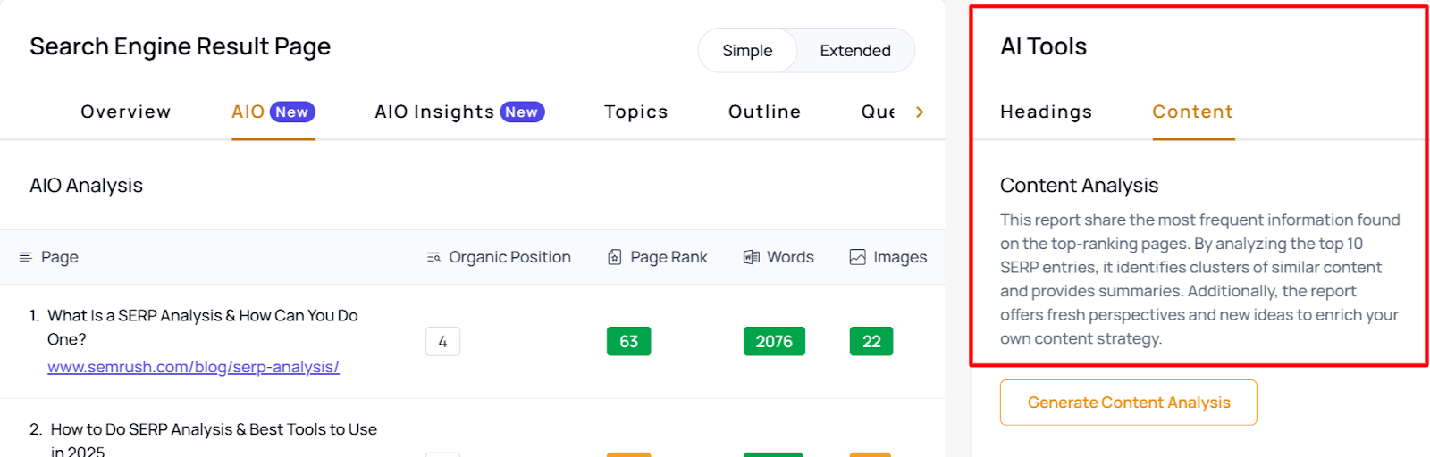Click 'How to Do SERP Analysis' result title
The height and width of the screenshot is (457, 1430).
tap(214, 440)
